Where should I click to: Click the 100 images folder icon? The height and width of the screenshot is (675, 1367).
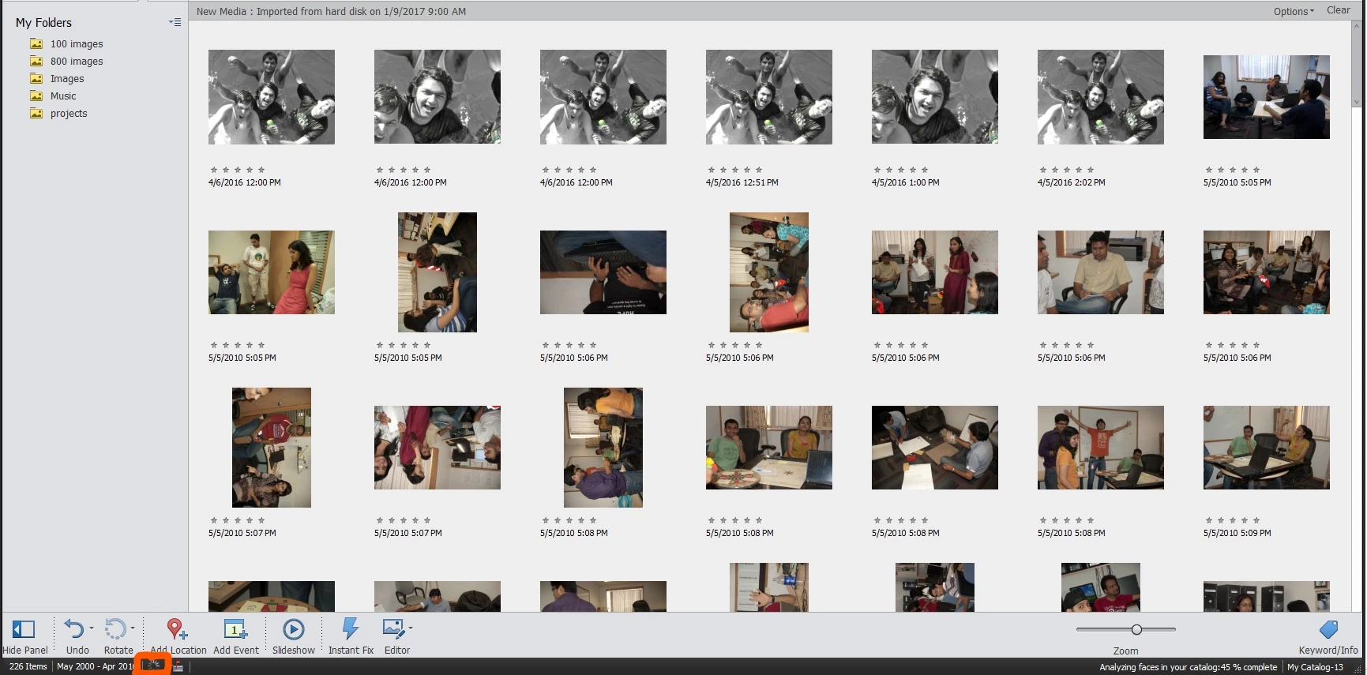(x=36, y=43)
